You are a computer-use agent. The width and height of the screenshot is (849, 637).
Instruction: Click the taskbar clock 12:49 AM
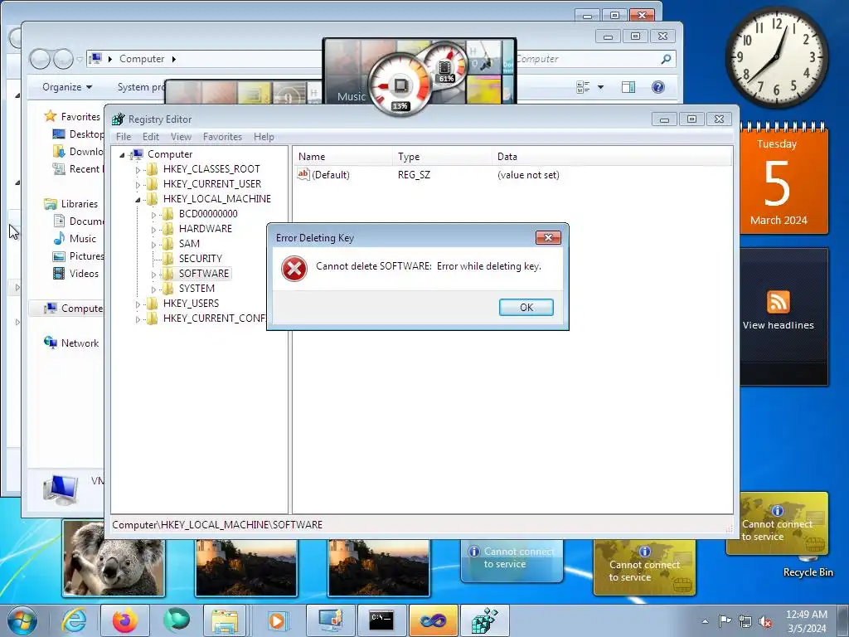pyautogui.click(x=807, y=621)
